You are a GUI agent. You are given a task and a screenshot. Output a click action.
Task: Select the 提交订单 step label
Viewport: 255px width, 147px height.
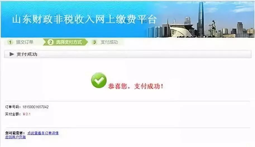[x=25, y=42]
